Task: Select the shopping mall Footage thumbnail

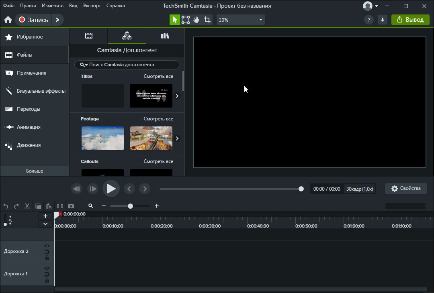Action: 151,138
